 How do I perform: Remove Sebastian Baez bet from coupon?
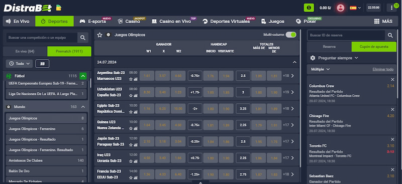tap(392, 169)
